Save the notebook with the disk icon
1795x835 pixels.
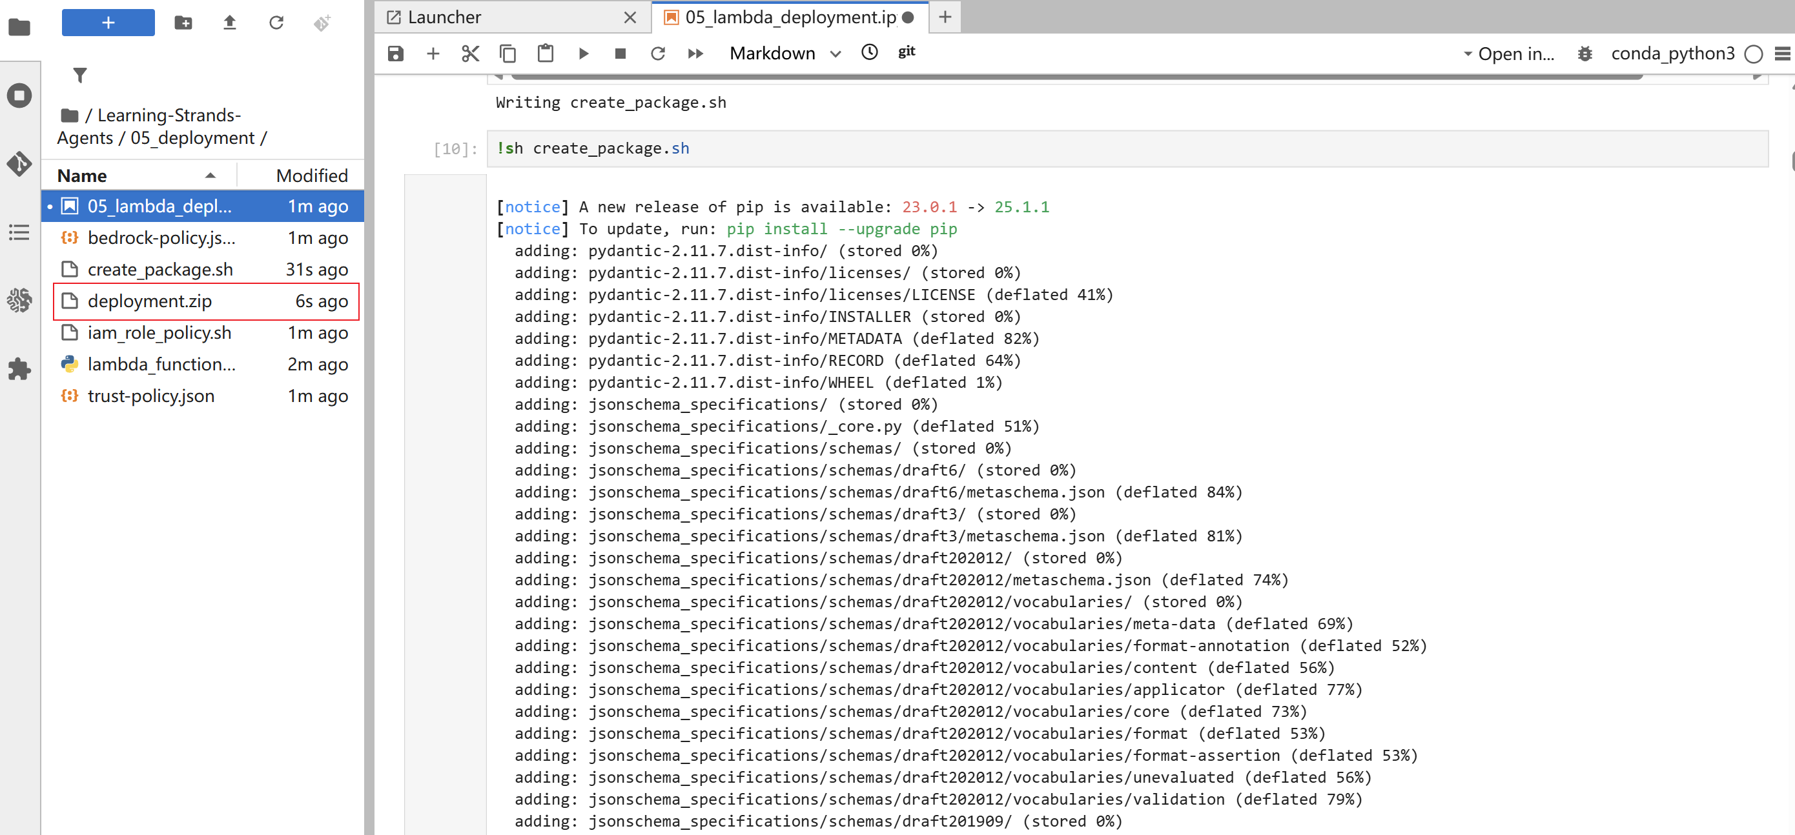[395, 53]
